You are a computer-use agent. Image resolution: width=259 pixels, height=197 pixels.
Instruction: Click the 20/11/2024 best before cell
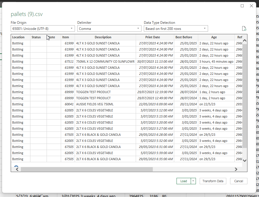(x=186, y=104)
